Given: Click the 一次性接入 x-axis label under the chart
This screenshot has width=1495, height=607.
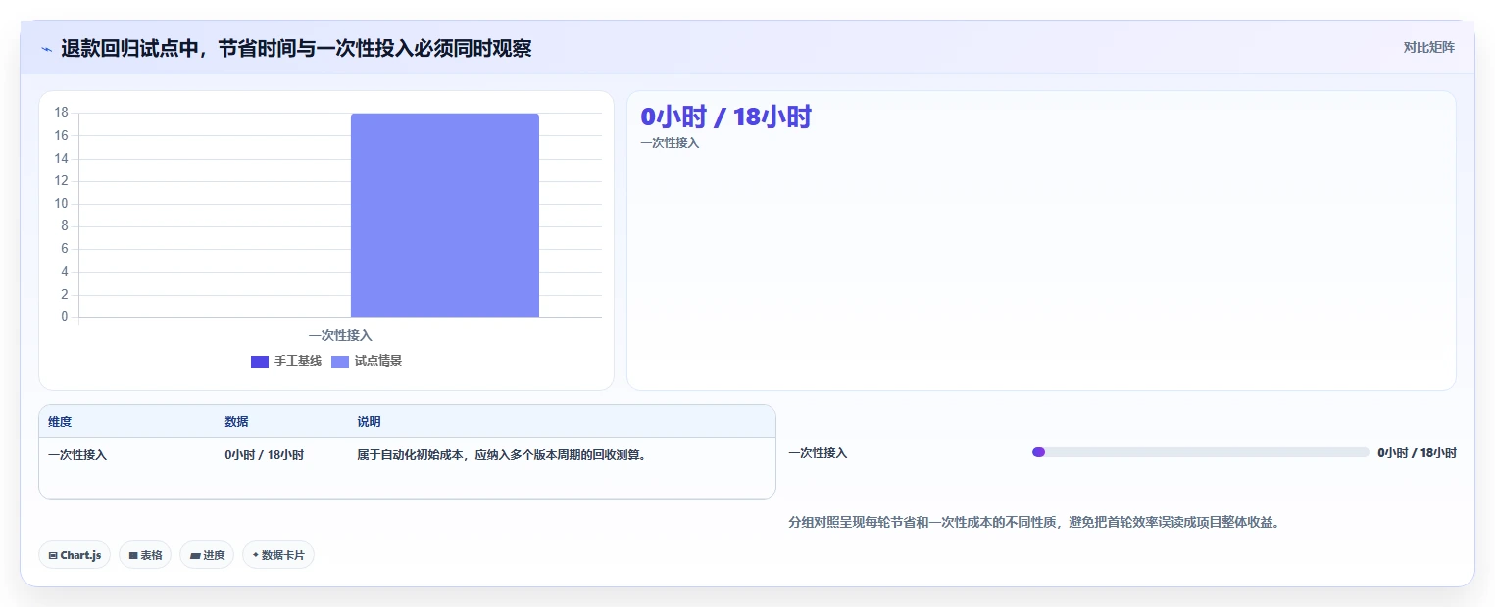Looking at the screenshot, I should (340, 335).
